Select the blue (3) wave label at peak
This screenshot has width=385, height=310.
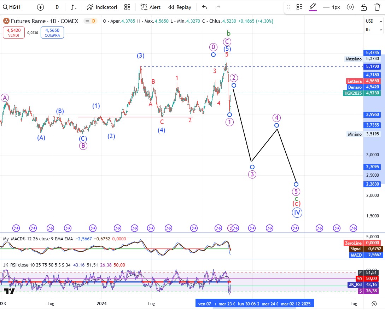140,55
